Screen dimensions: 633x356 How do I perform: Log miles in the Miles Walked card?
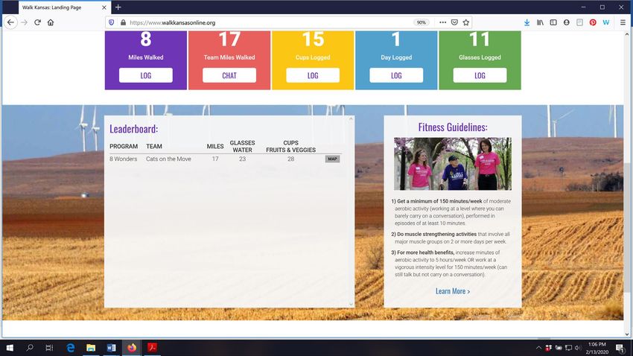tap(146, 75)
